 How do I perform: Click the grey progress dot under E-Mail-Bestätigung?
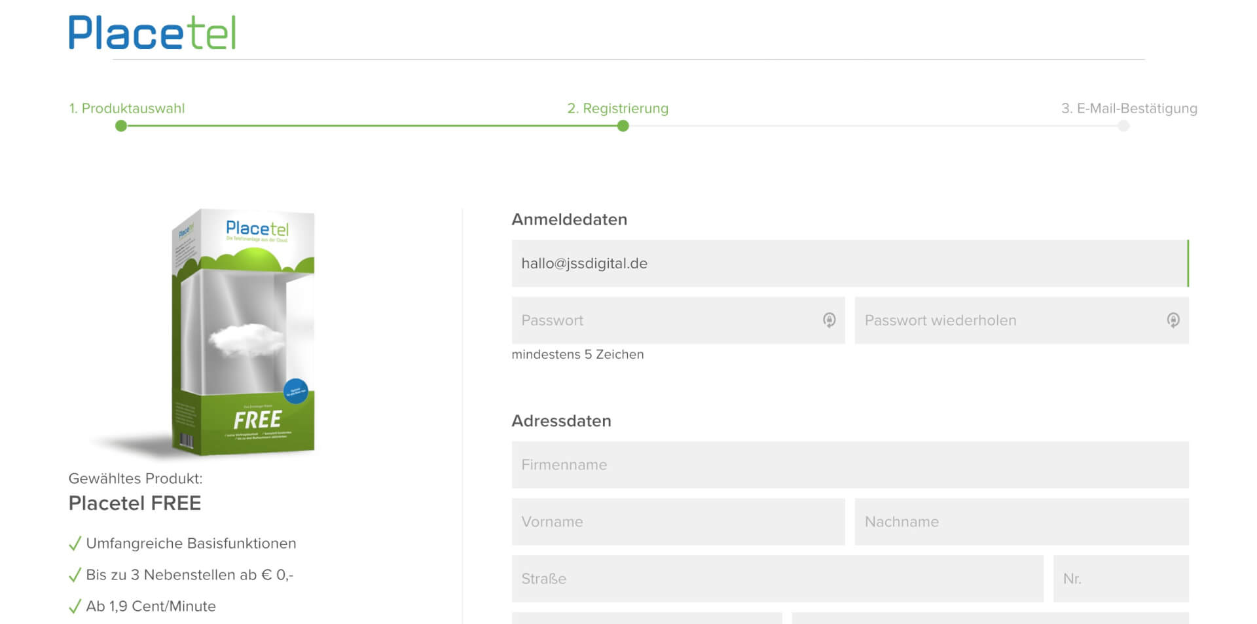tap(1123, 126)
